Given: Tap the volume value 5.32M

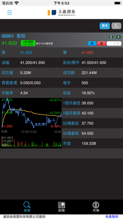Looking at the screenshot, I should pyautogui.click(x=25, y=73).
